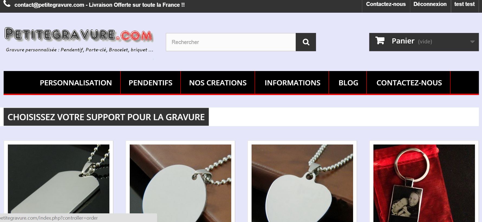
Task: Select the photo keychain on red pouch
Action: tap(424, 183)
